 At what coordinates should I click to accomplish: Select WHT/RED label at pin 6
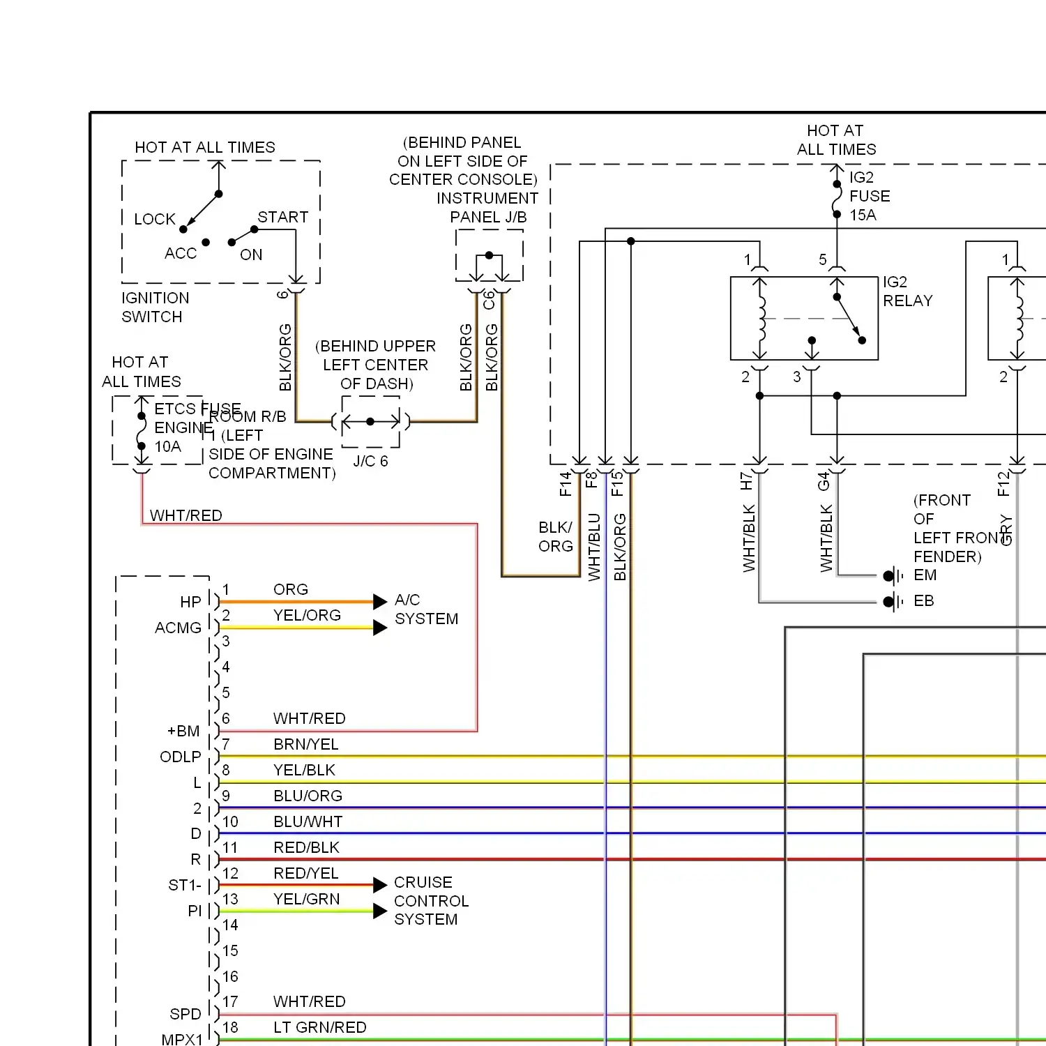click(309, 718)
